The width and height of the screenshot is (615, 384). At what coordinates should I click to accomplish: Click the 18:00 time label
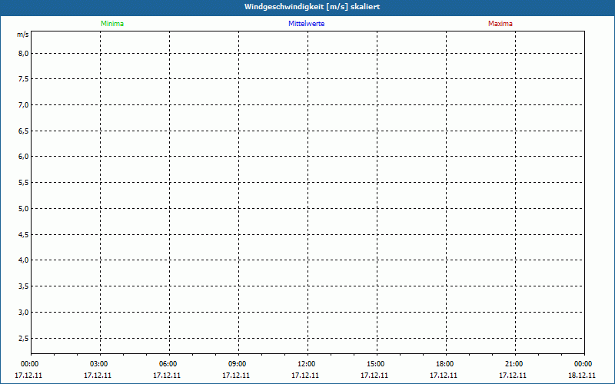[x=445, y=364]
